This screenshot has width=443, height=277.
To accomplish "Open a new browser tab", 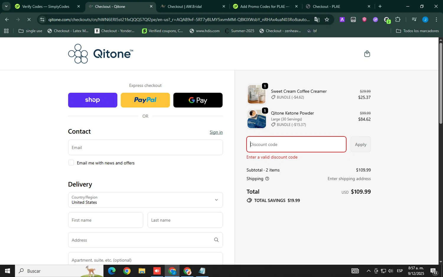I will pyautogui.click(x=380, y=6).
